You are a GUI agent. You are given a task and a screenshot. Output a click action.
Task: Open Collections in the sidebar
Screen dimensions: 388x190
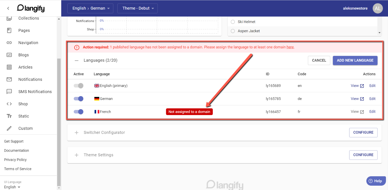pos(29,18)
